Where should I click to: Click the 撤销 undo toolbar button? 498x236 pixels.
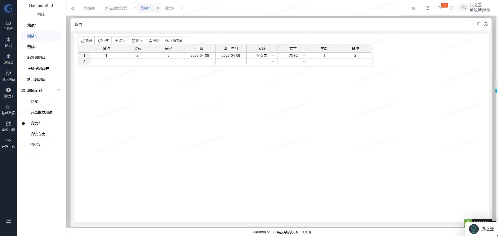[86, 40]
